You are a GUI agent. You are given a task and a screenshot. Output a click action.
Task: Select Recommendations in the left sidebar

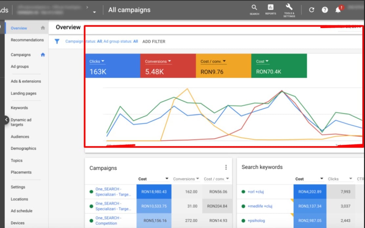(x=27, y=40)
